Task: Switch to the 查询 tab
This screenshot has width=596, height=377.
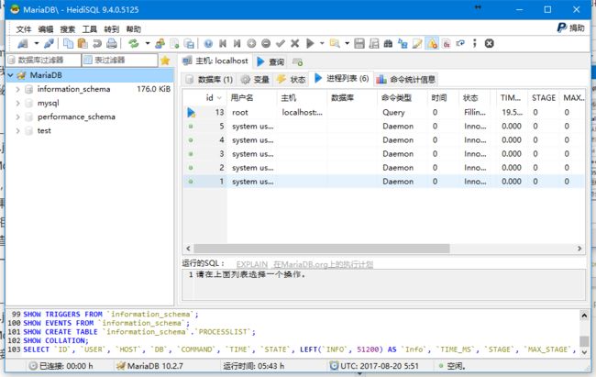Action: click(271, 61)
